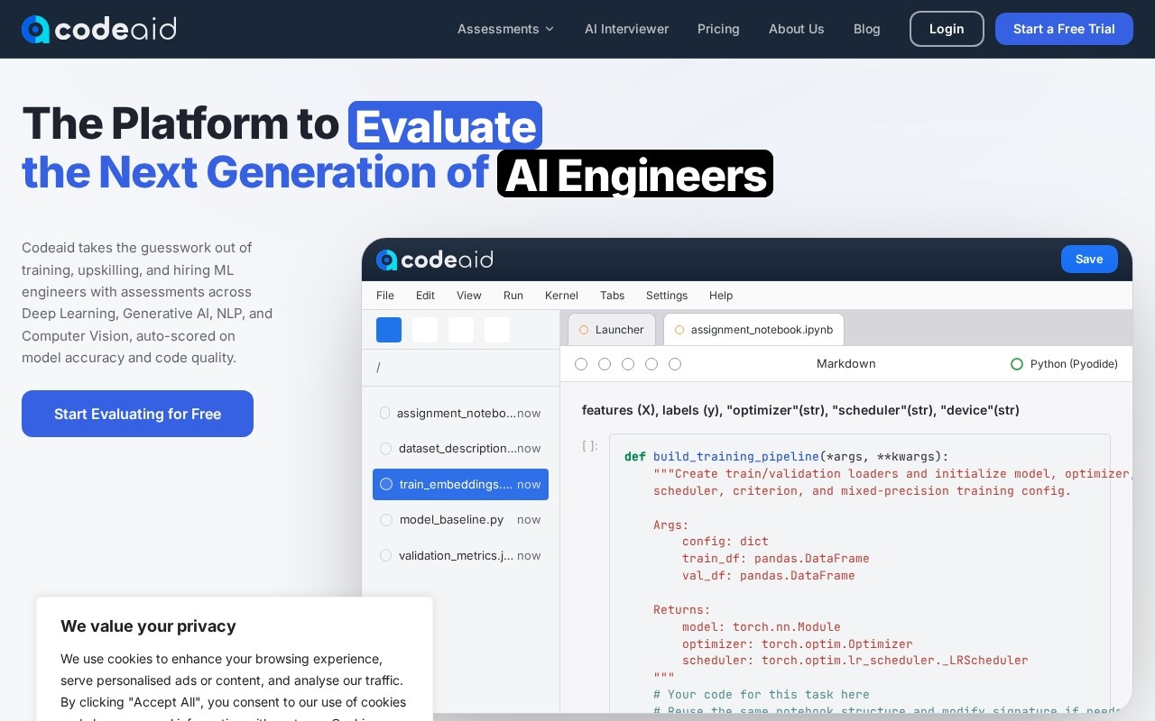Screen dimensions: 1155x721
Task: Open the View menu in the notebook
Action: pyautogui.click(x=469, y=296)
